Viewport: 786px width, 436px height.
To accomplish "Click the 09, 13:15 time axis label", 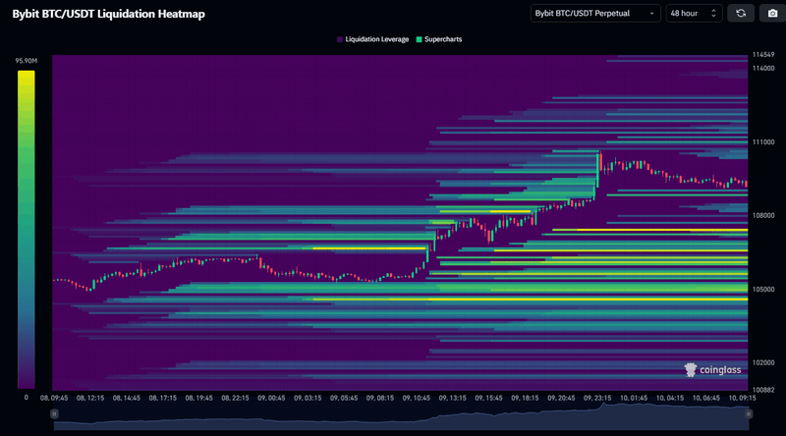I will [x=453, y=398].
